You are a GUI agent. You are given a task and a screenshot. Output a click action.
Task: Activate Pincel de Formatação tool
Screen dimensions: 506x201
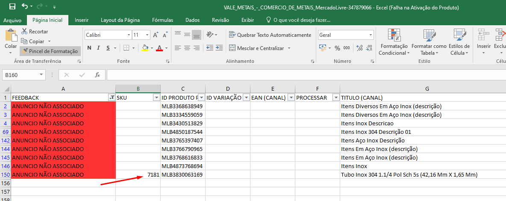coord(50,51)
